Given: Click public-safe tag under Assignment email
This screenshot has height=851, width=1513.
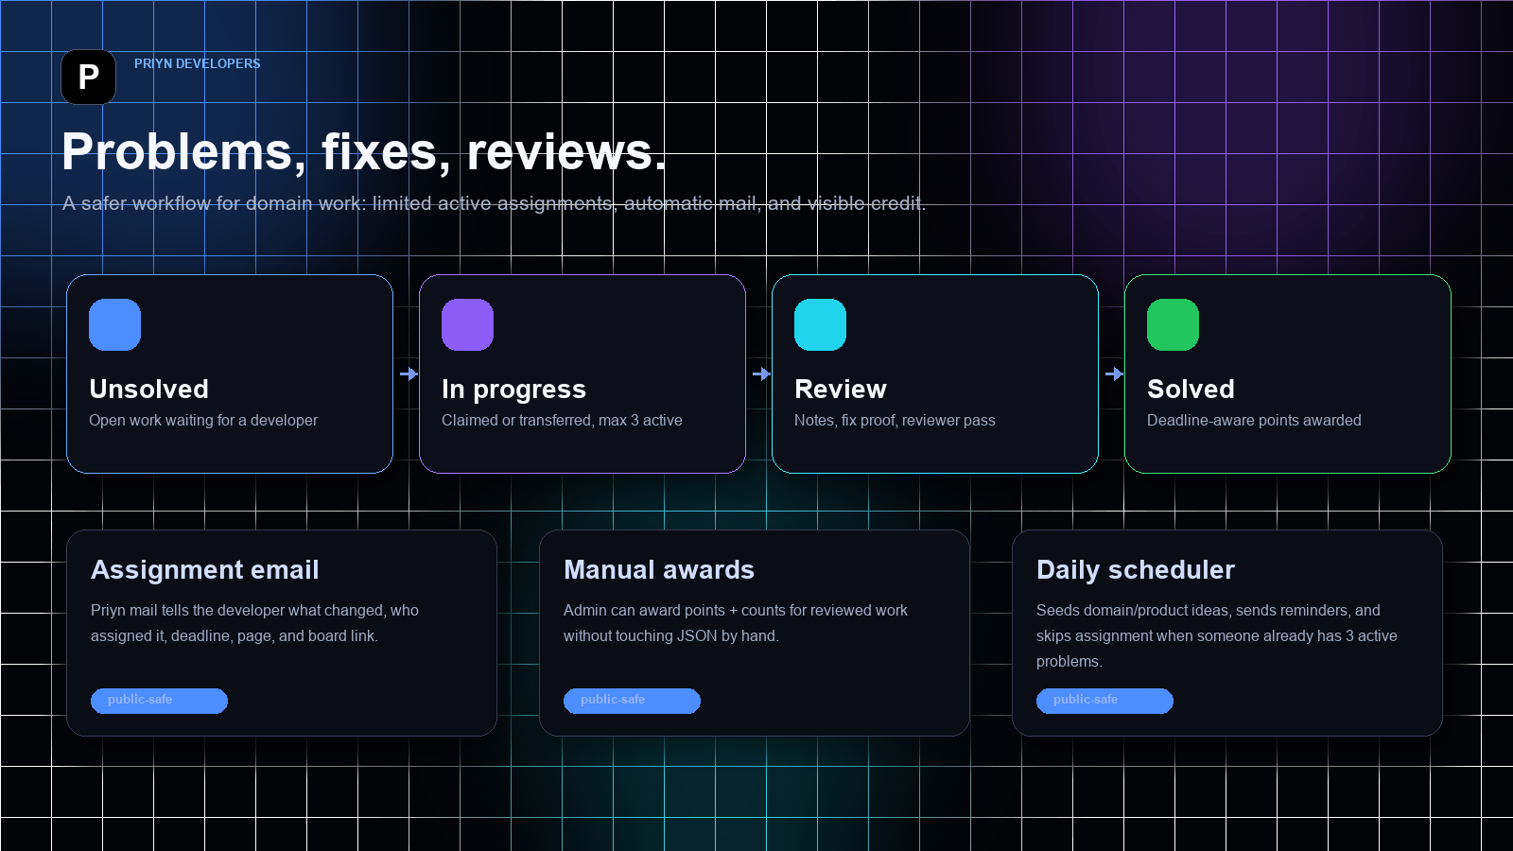Looking at the screenshot, I should point(159,701).
